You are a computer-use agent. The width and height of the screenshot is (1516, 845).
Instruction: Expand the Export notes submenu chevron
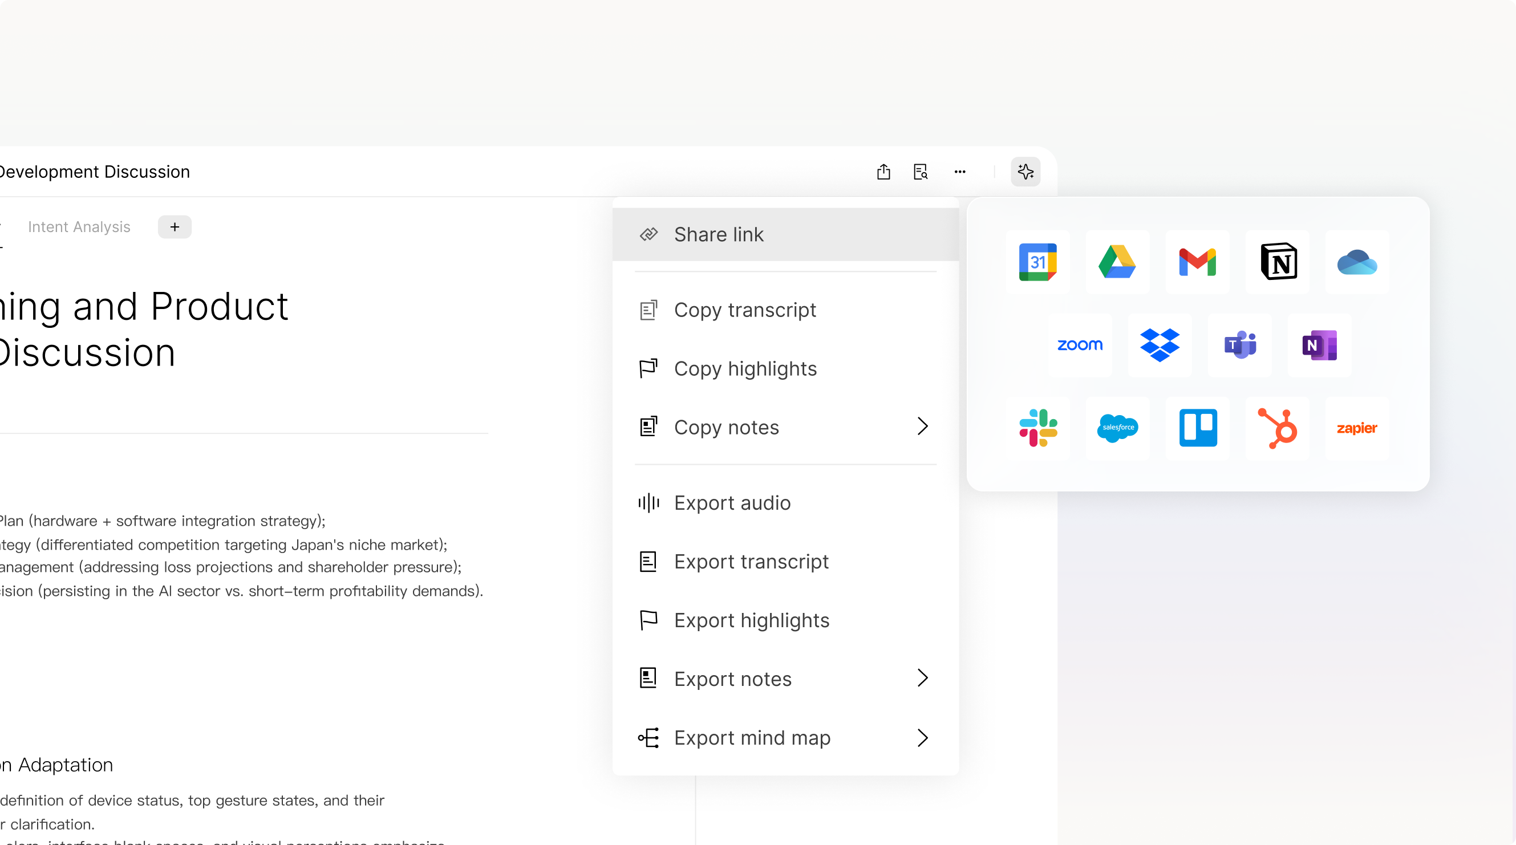(x=922, y=679)
